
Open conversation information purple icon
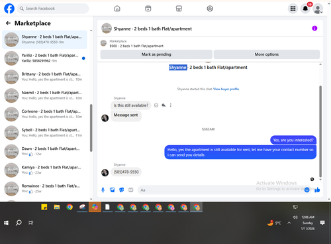314,29
